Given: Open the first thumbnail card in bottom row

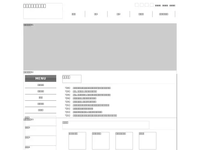Looking at the screenshot, I should point(77,141).
